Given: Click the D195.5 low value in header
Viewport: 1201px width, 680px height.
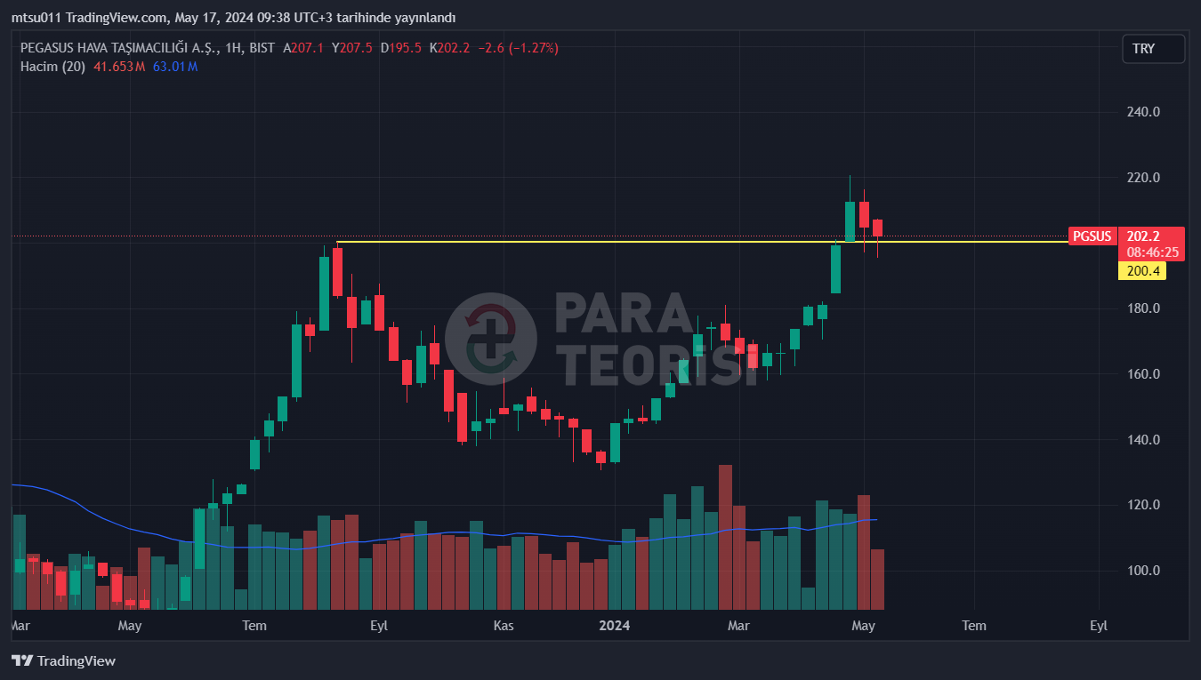Looking at the screenshot, I should tap(401, 48).
